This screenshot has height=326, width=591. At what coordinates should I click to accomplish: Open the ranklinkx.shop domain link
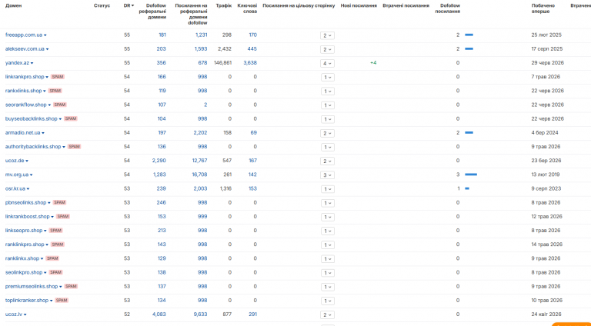22,258
